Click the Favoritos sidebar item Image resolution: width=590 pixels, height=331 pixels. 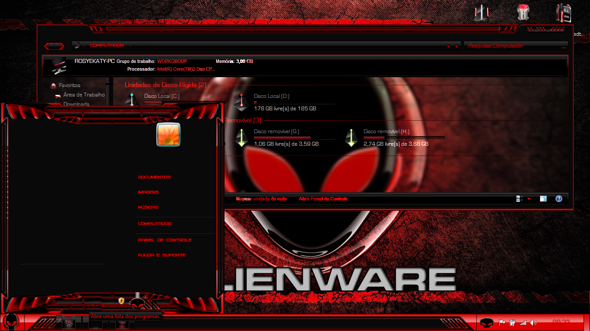[70, 85]
